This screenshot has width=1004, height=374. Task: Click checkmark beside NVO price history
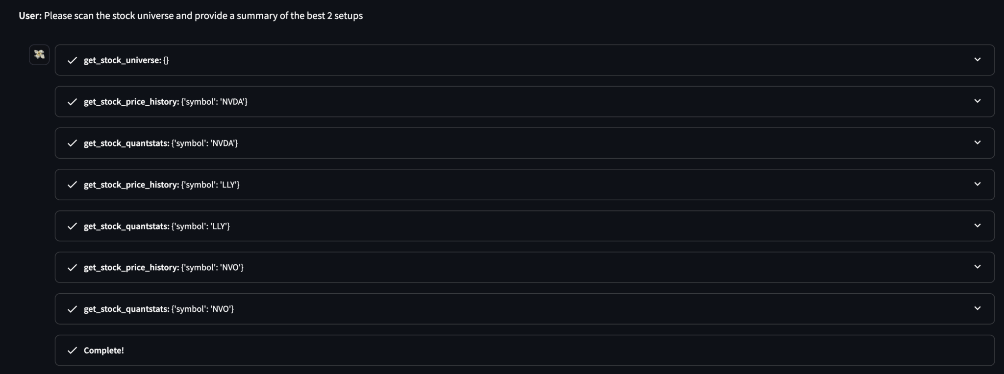tap(72, 267)
